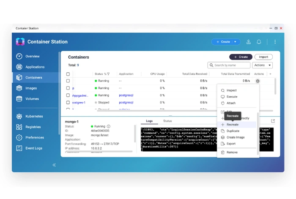The height and width of the screenshot is (199, 296).
Task: Add a column with the plus icon
Action: (x=270, y=74)
